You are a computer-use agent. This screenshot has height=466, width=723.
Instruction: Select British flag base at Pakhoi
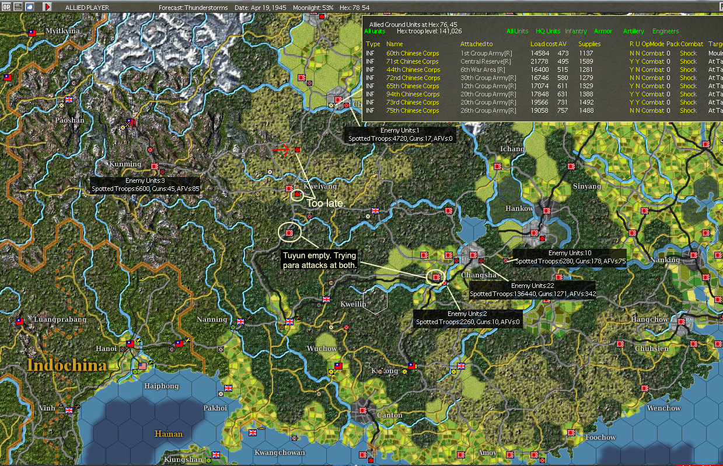(228, 388)
